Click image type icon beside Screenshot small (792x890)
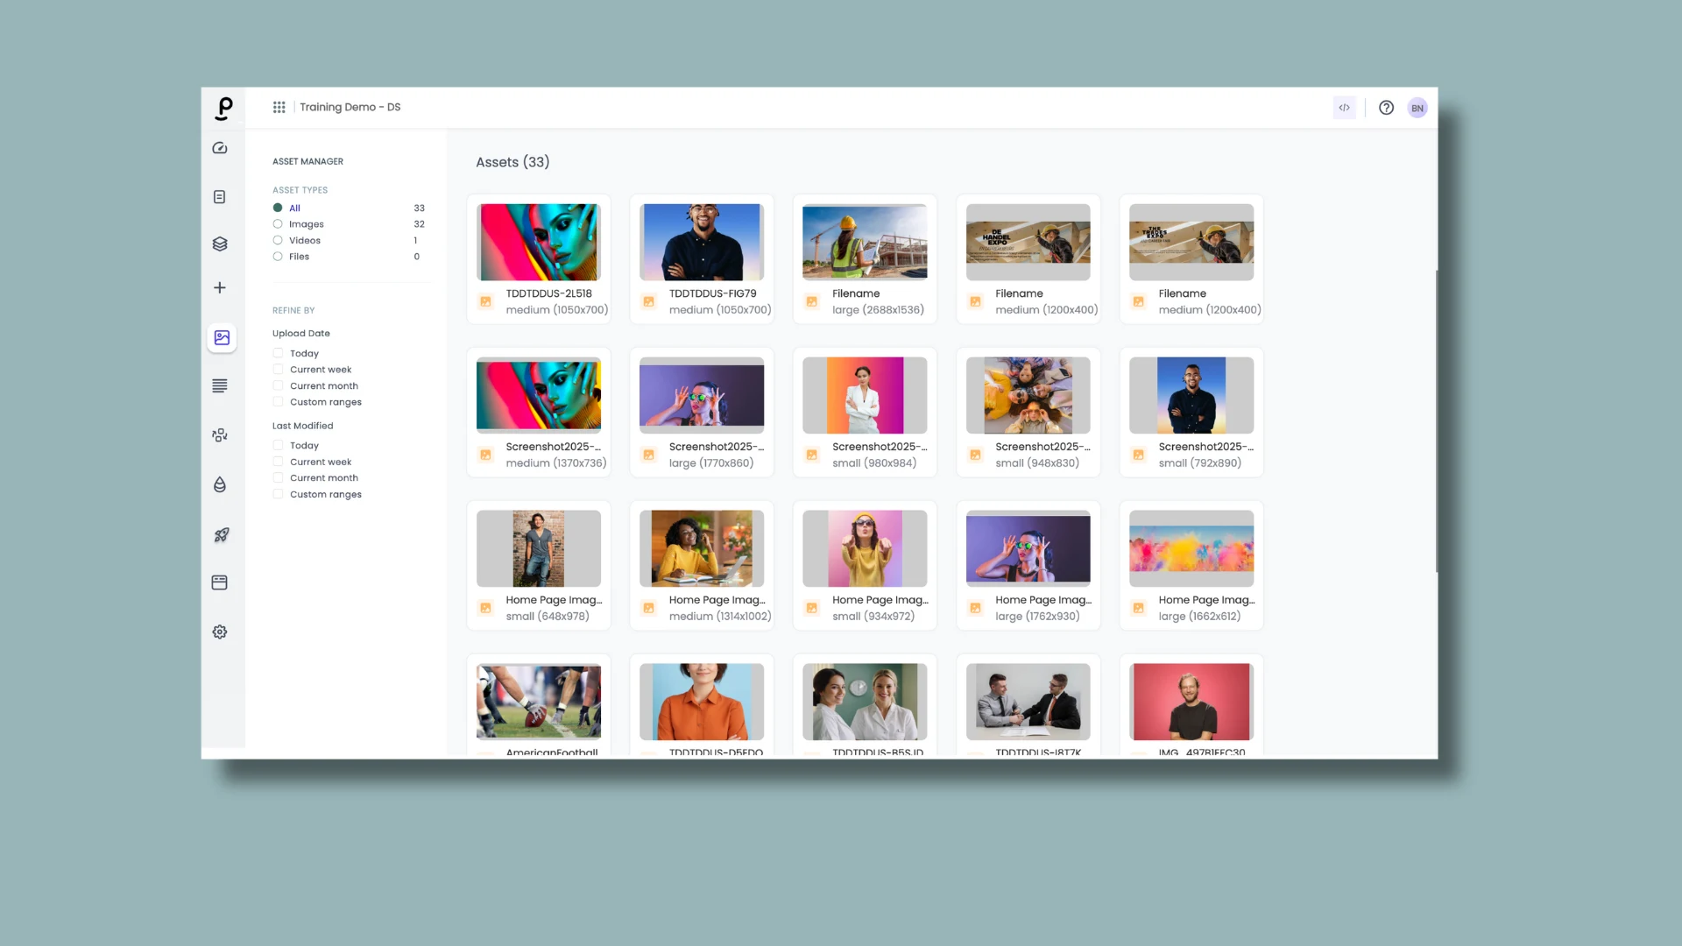Viewport: 1682px width, 946px height. [x=1138, y=455]
